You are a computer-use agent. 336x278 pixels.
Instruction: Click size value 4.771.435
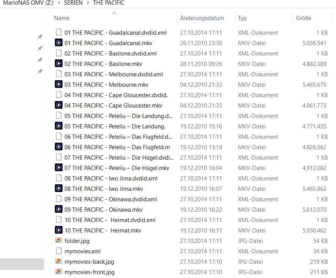coord(314,126)
